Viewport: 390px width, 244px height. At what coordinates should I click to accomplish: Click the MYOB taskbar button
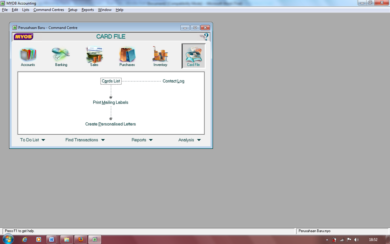pos(95,239)
